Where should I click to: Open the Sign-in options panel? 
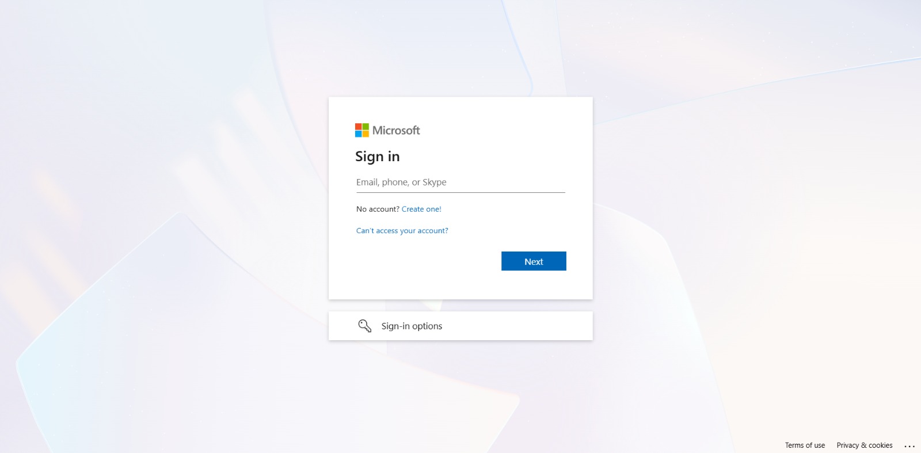[461, 326]
